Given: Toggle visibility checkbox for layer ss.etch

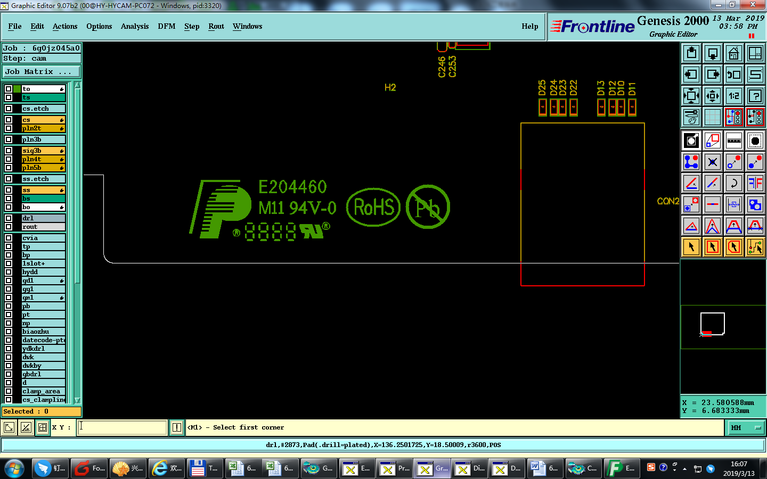Looking at the screenshot, I should (9, 179).
